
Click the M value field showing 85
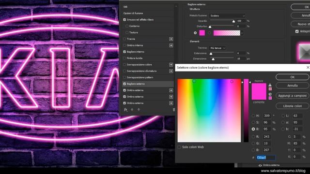click(296, 144)
